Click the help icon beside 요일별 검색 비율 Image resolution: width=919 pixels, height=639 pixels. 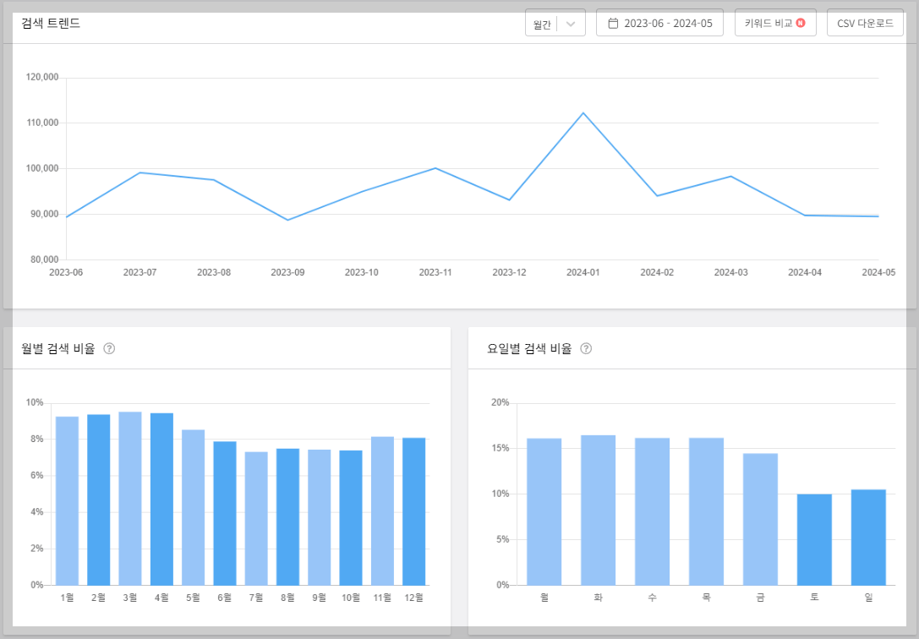pyautogui.click(x=586, y=348)
